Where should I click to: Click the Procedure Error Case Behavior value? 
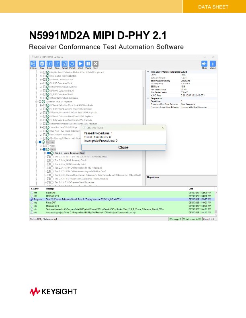[198, 104]
